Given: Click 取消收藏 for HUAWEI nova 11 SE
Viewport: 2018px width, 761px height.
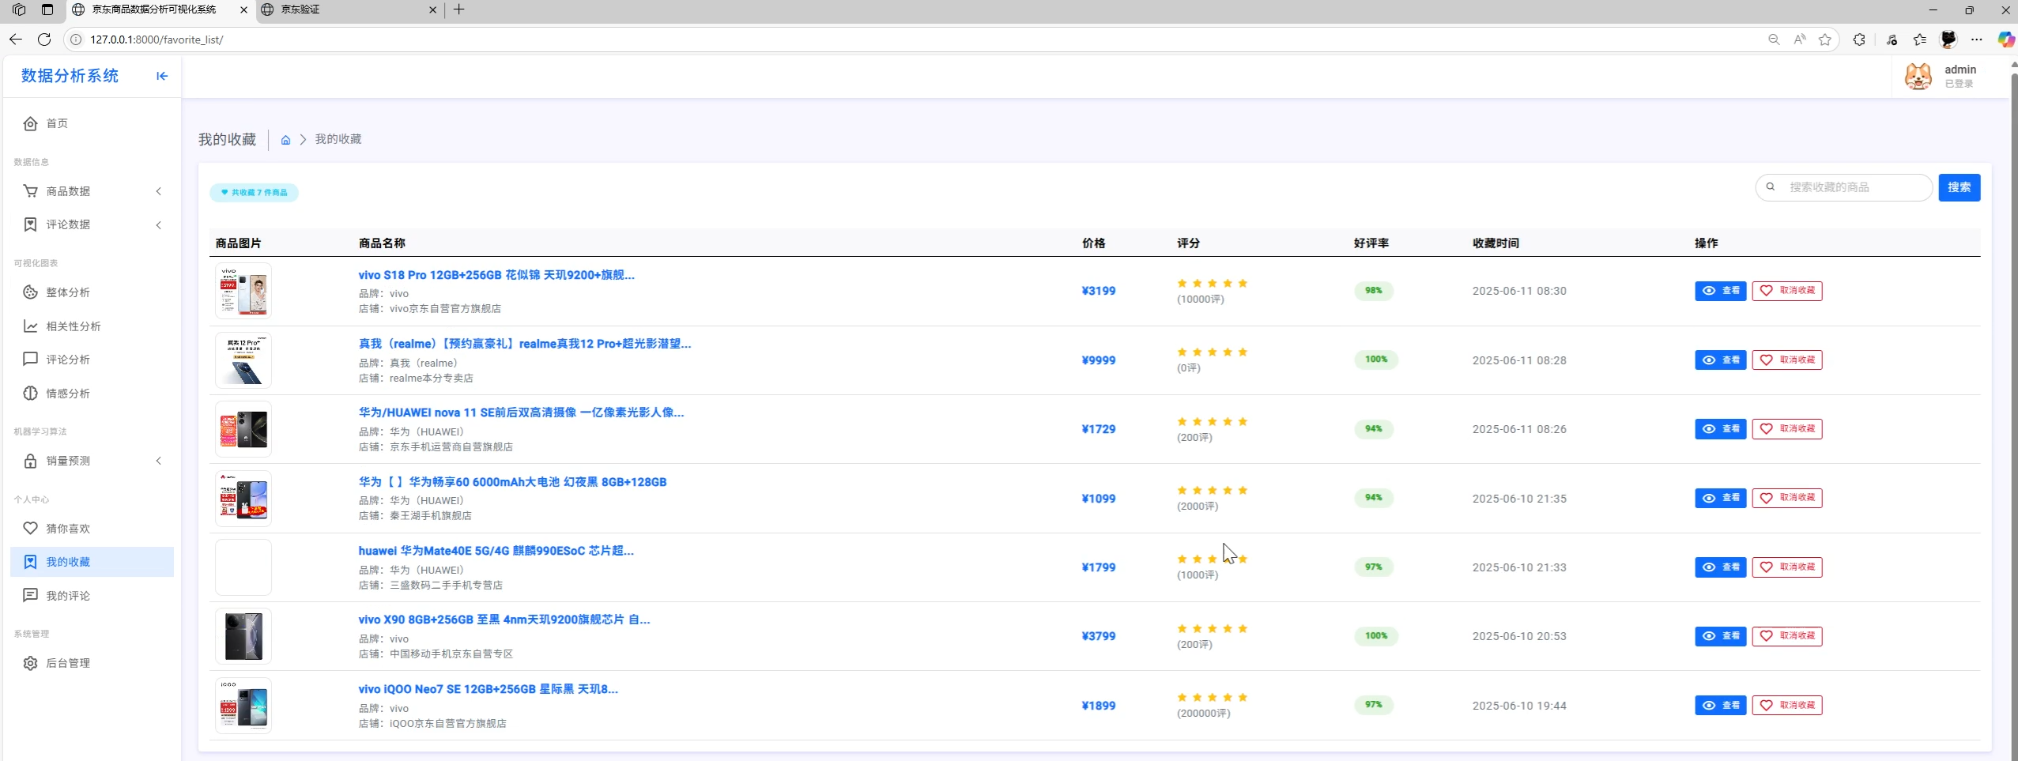Looking at the screenshot, I should (1787, 429).
